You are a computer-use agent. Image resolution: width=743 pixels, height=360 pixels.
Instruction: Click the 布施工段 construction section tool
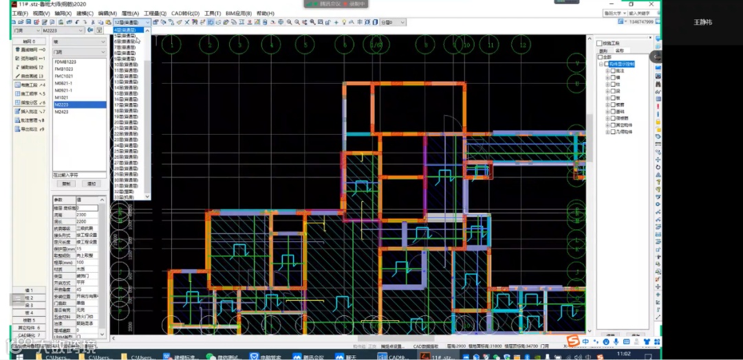(x=30, y=85)
